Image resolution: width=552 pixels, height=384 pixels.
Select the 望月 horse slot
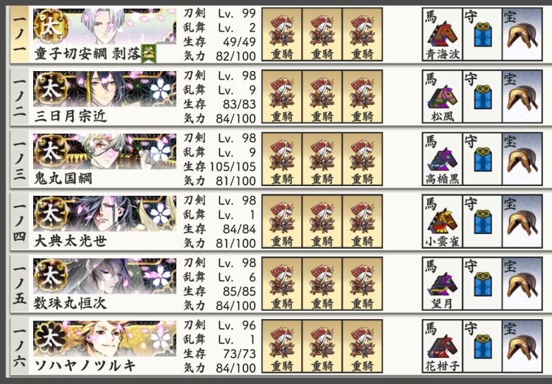click(442, 284)
